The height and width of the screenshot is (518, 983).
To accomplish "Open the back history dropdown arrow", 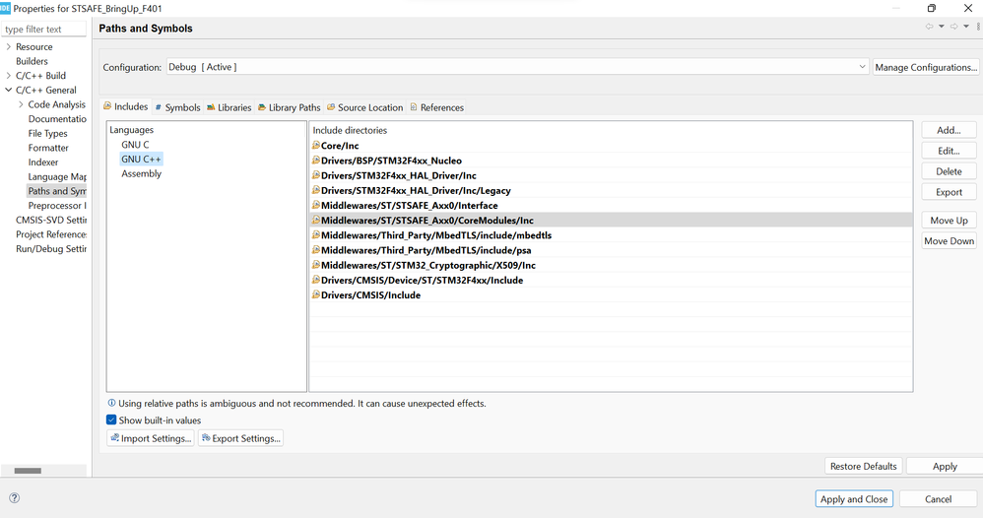I will (942, 27).
